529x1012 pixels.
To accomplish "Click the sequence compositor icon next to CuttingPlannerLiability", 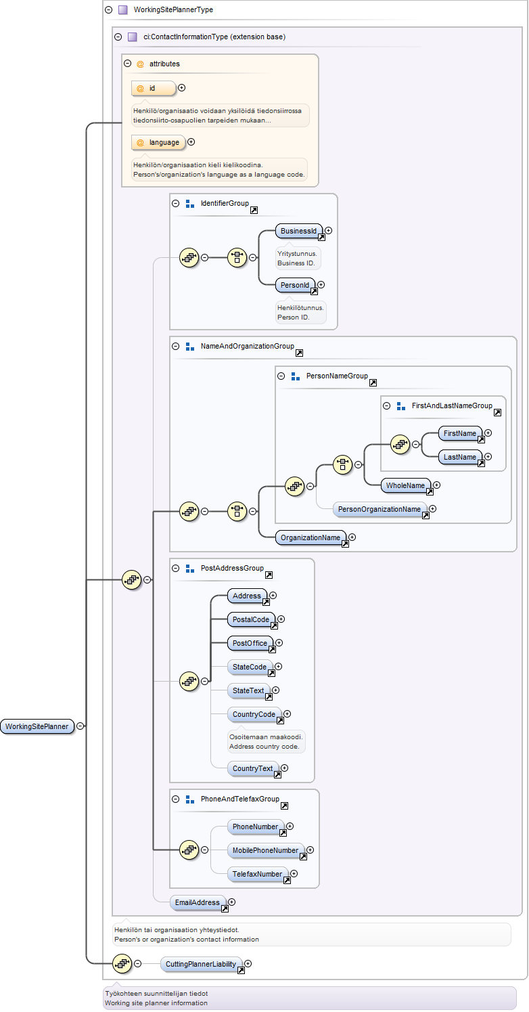I will [x=122, y=963].
